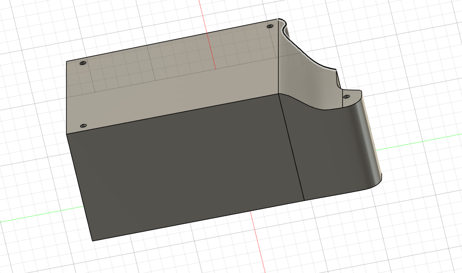This screenshot has width=462, height=273.
Task: Click the hole beside the cutout's upper end
Action: coord(270,27)
